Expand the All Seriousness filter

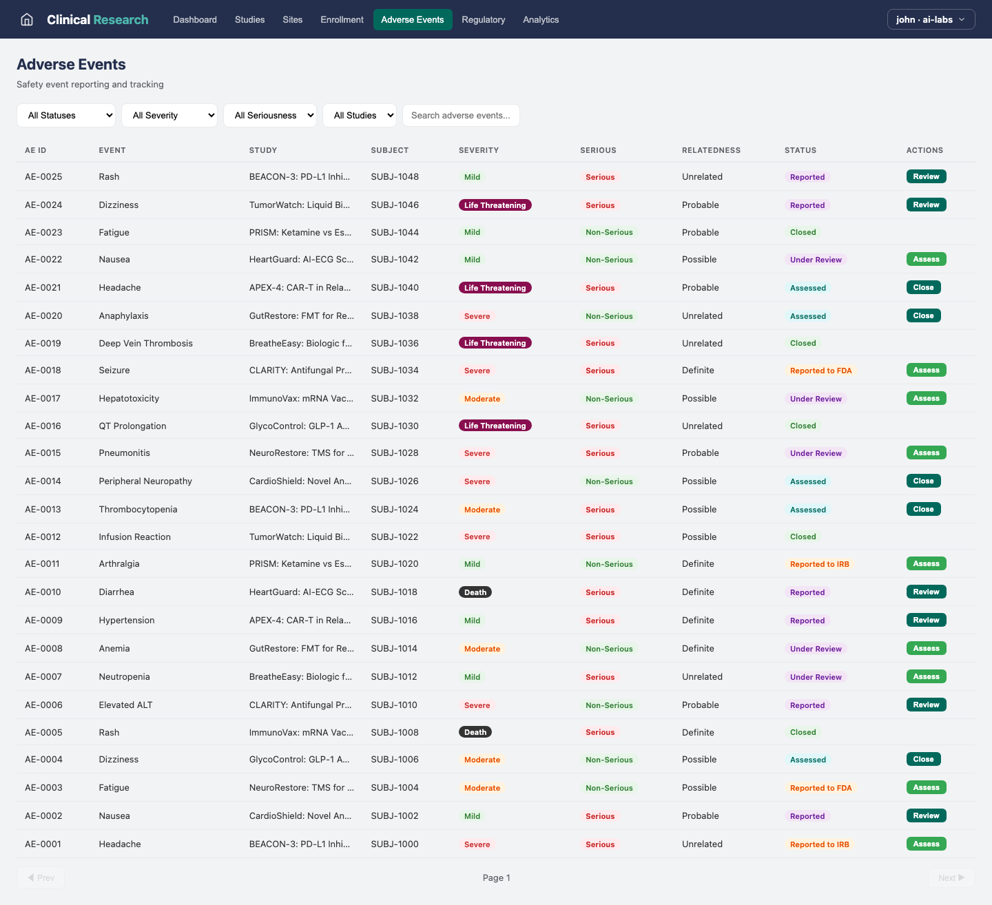(270, 116)
